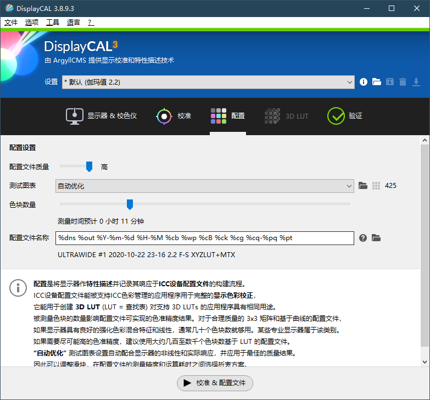Open the load settings folder icon
This screenshot has height=400, width=430.
coord(377,82)
